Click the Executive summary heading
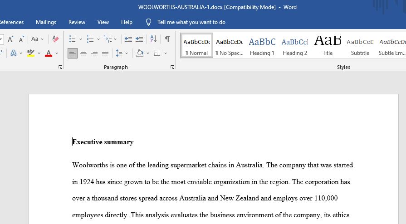This screenshot has height=224, width=406. click(103, 142)
